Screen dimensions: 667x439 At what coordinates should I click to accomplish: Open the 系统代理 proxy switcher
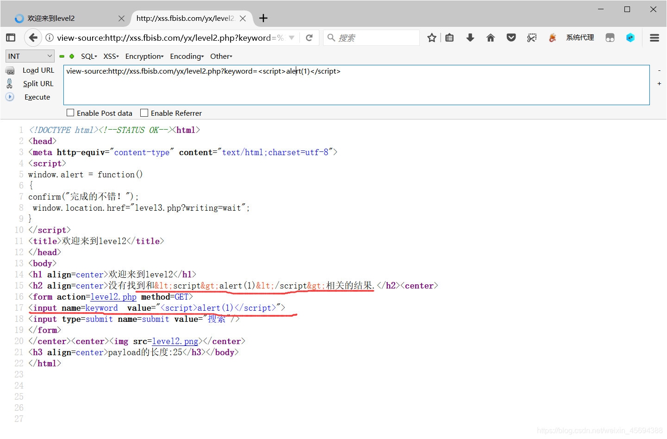pos(580,38)
